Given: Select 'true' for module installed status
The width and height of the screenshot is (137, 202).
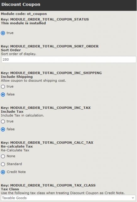Looking at the screenshot, I should (3, 33).
